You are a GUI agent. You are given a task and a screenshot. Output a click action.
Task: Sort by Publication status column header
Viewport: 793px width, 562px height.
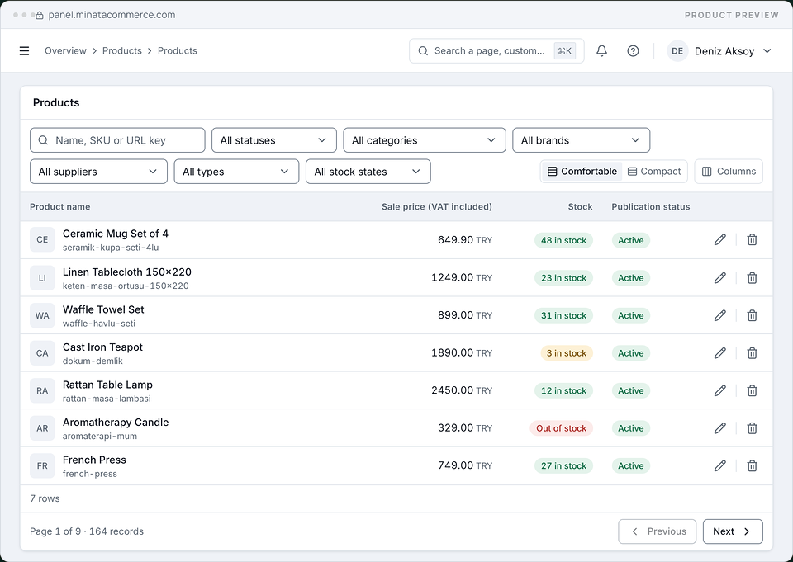650,206
